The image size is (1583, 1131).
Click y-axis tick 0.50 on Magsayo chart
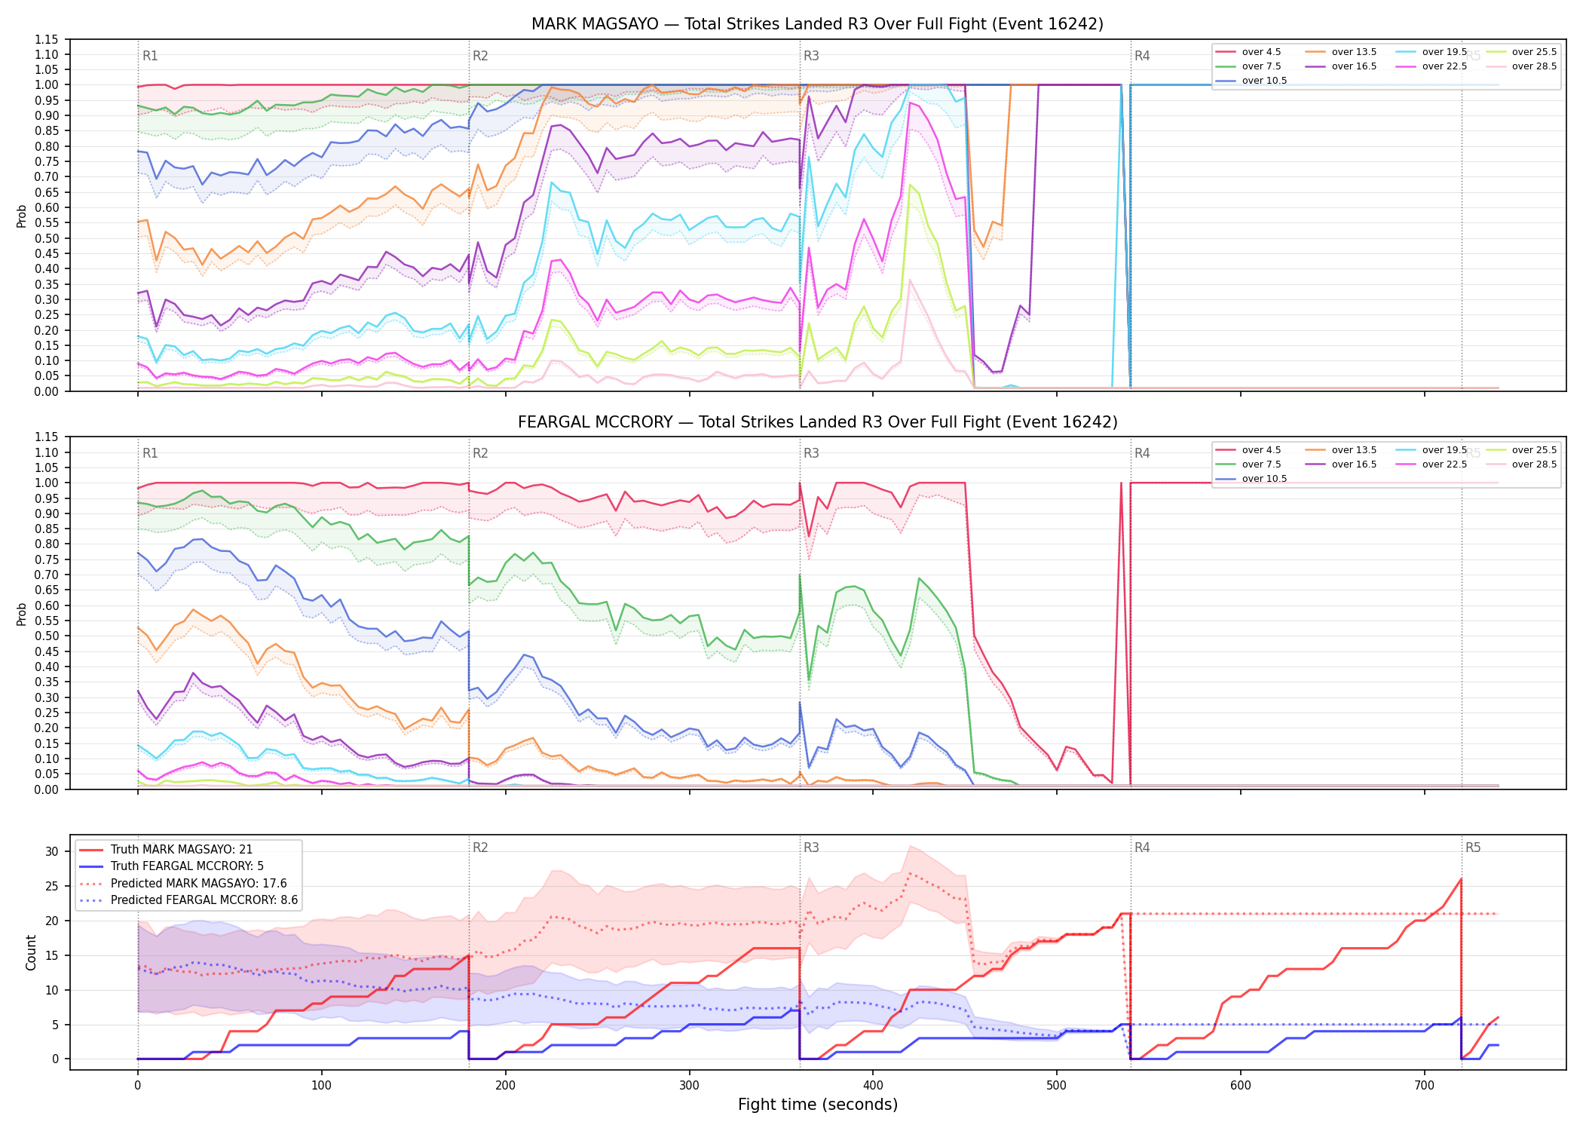(x=46, y=238)
